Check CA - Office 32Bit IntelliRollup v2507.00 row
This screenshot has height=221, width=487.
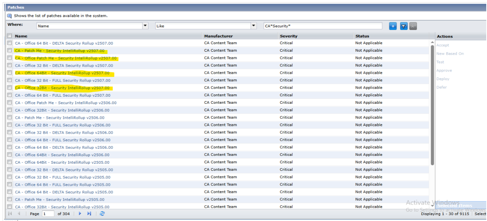point(9,88)
